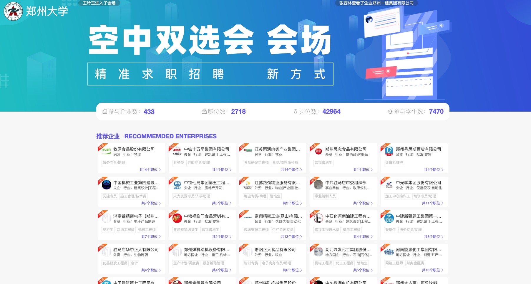Select 行政专员/助理 position tag
This screenshot has width=531, height=284.
199,163
